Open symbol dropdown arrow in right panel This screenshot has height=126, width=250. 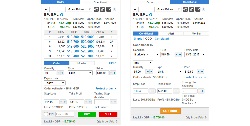[135, 9]
